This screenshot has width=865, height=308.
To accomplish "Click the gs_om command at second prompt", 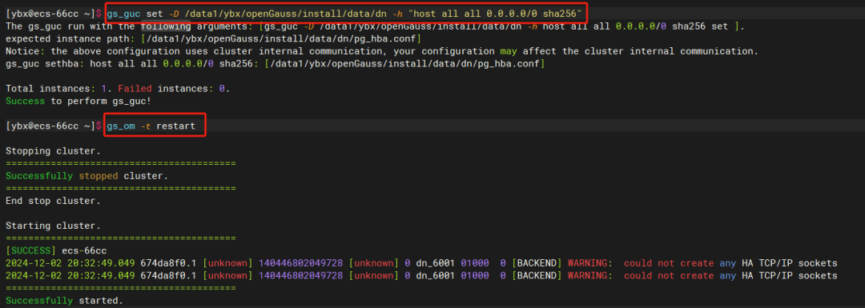I will 120,126.
